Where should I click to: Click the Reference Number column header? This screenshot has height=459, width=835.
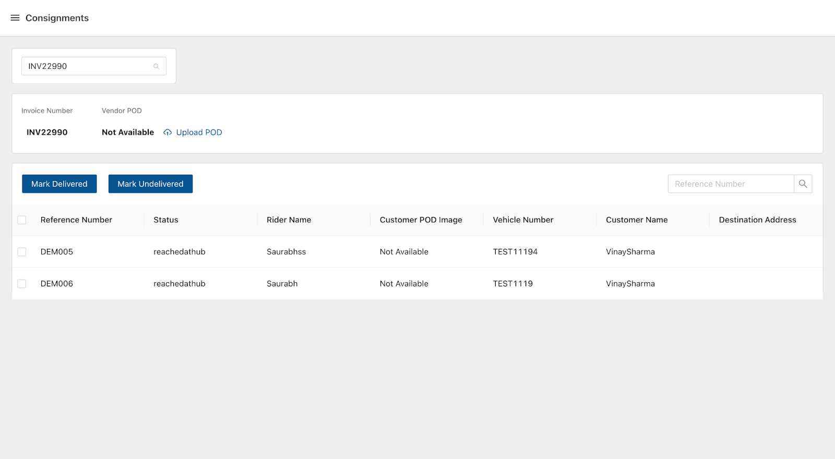pyautogui.click(x=76, y=220)
